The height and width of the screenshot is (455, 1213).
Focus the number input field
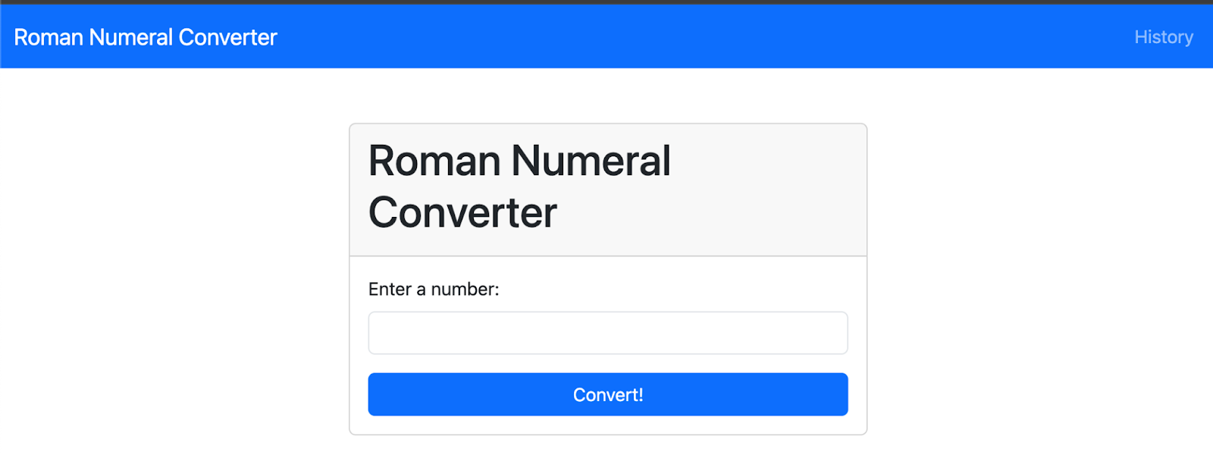pos(607,333)
